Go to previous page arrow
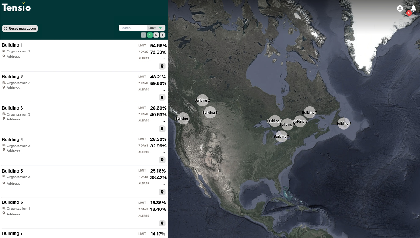 143,35
